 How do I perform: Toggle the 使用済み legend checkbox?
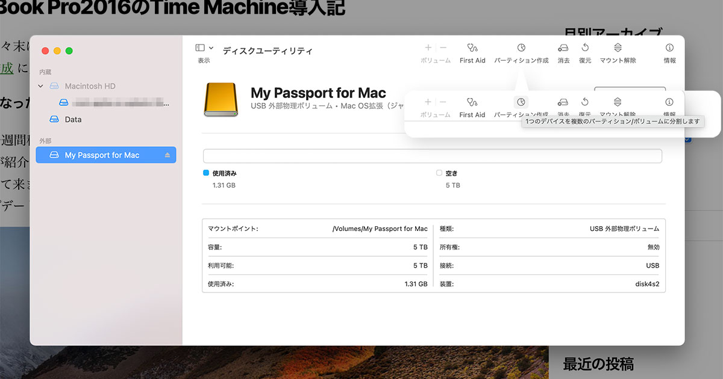[205, 173]
